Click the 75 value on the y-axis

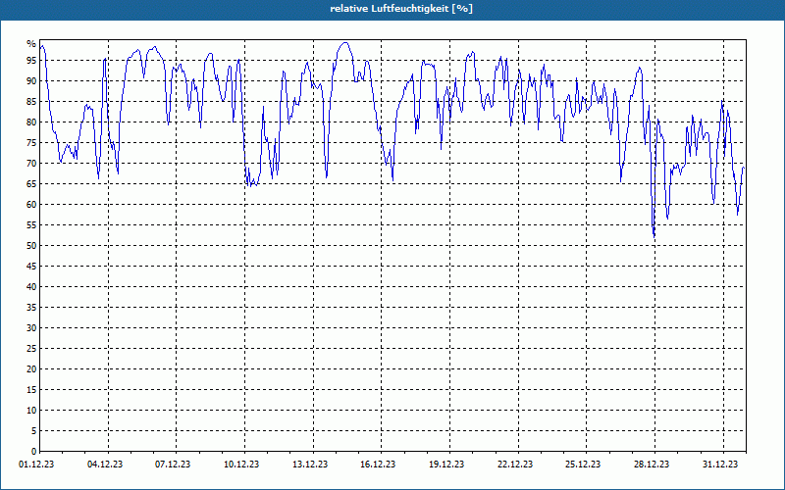tap(31, 142)
